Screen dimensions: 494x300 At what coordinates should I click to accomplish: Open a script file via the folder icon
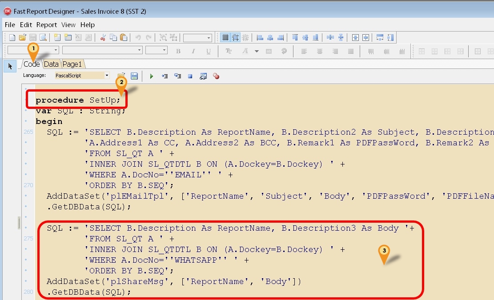(121, 76)
